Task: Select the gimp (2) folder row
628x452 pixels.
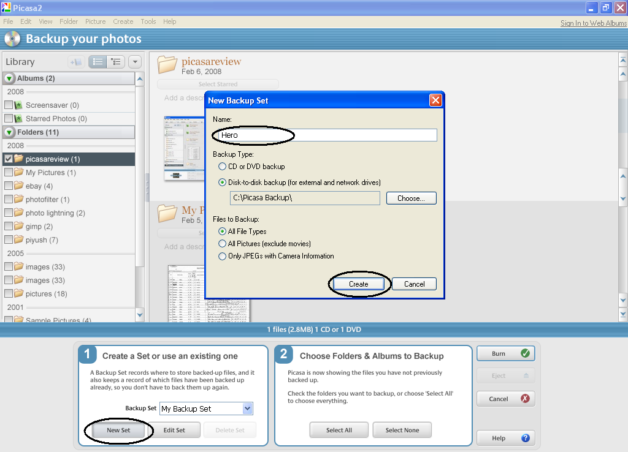Action: 69,227
